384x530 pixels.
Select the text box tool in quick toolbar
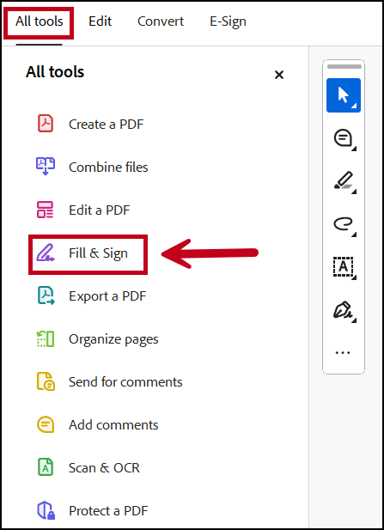344,267
